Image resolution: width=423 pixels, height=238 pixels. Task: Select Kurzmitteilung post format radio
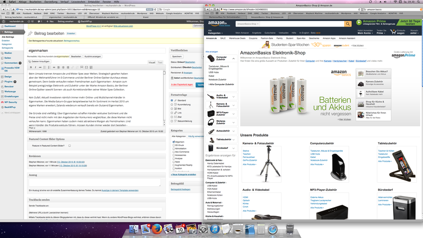[x=172, y=104]
